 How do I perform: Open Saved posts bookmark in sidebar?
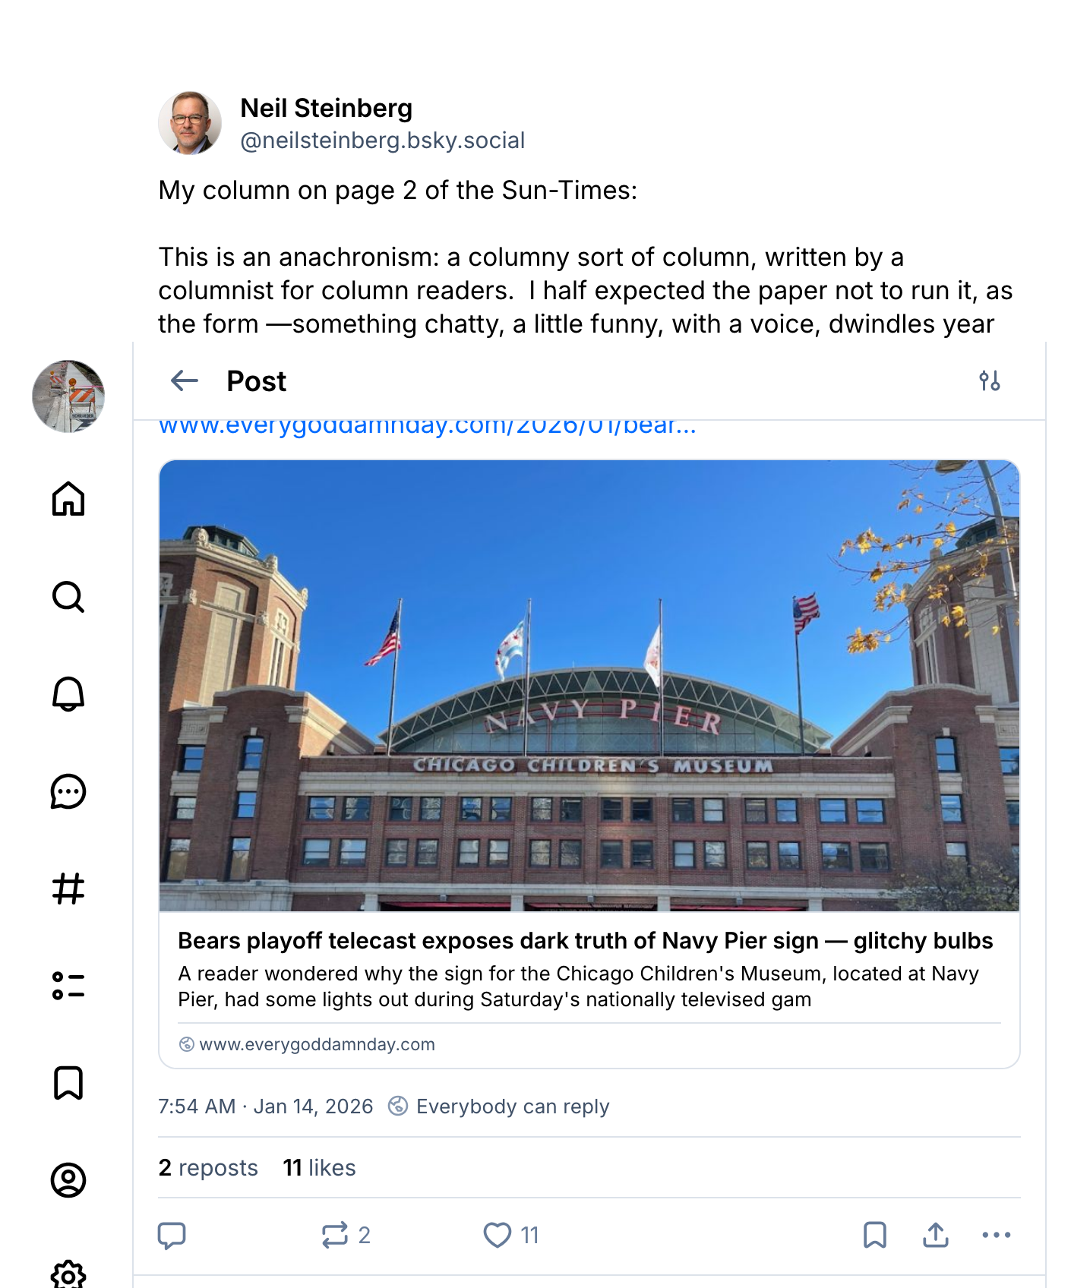[x=68, y=1083]
